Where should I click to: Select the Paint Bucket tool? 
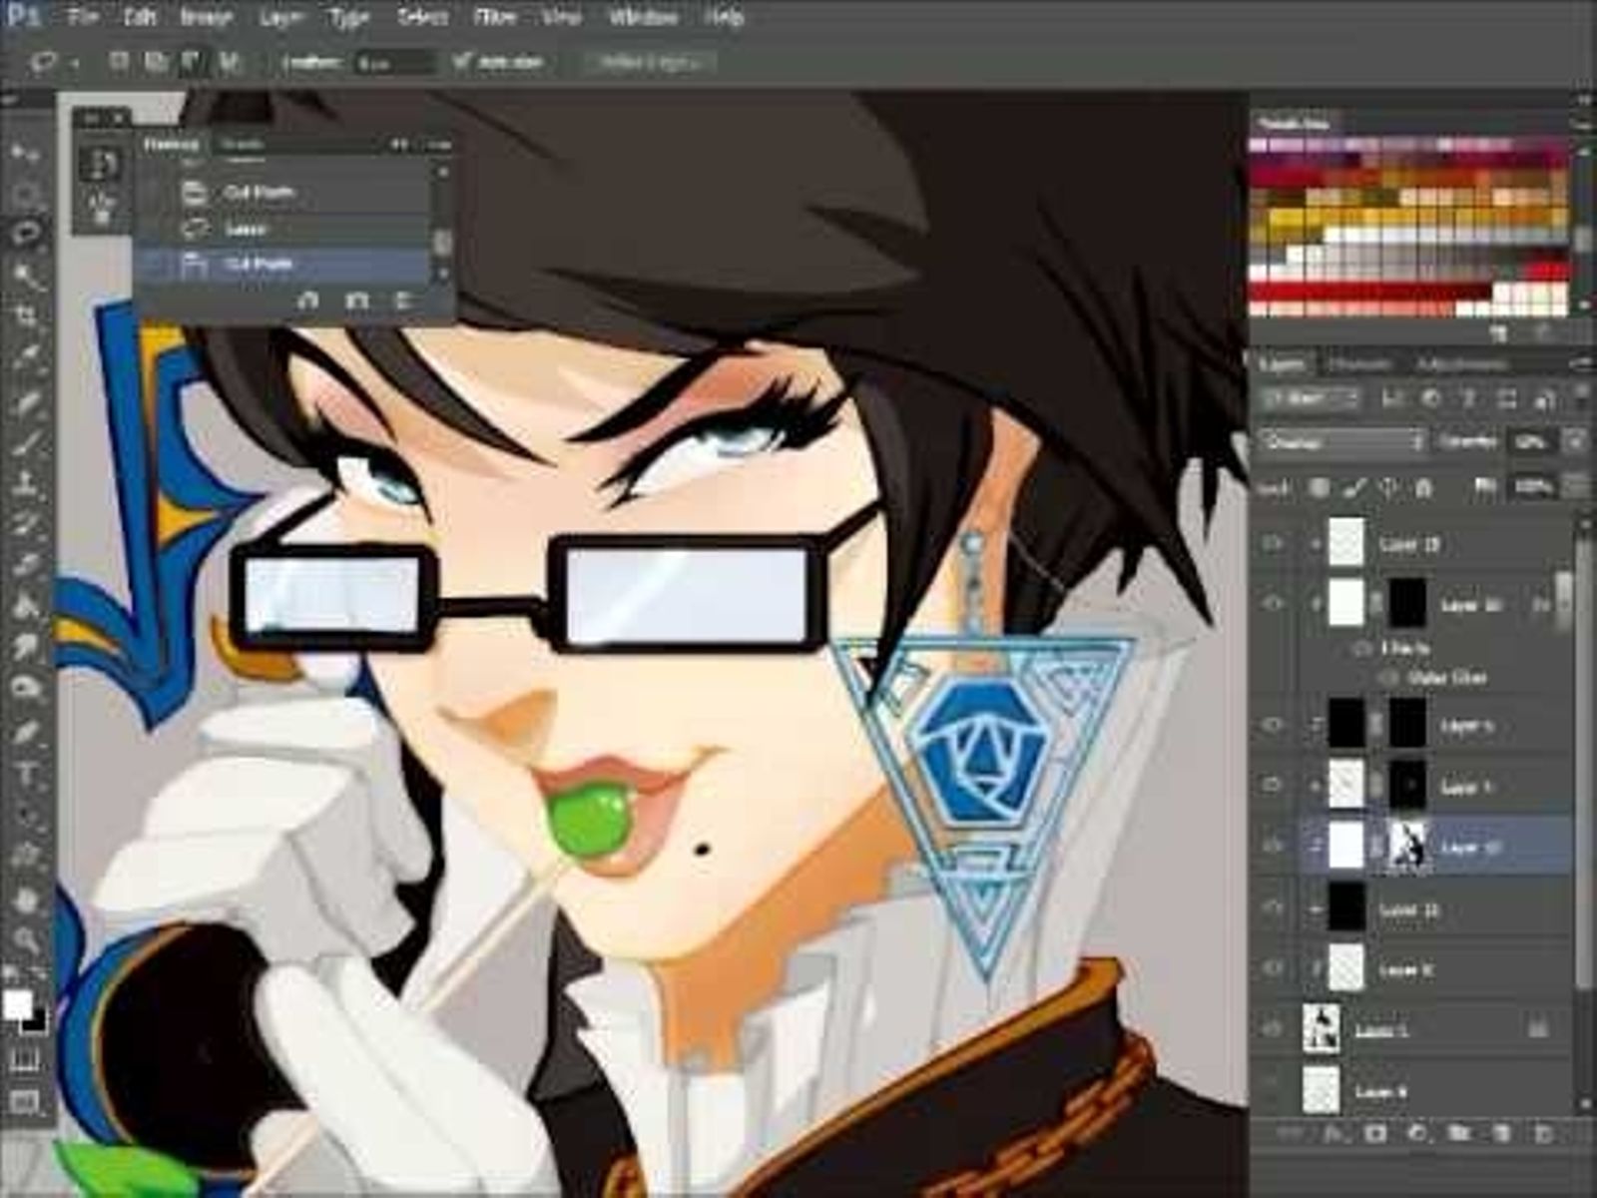tap(26, 606)
